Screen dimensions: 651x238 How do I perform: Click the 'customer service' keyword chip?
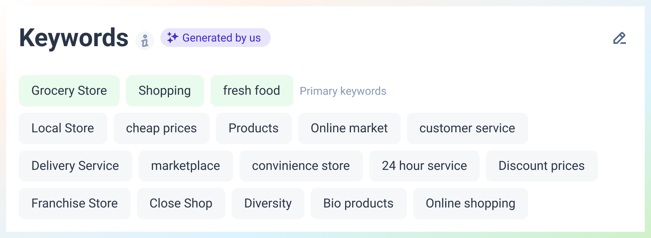point(467,128)
